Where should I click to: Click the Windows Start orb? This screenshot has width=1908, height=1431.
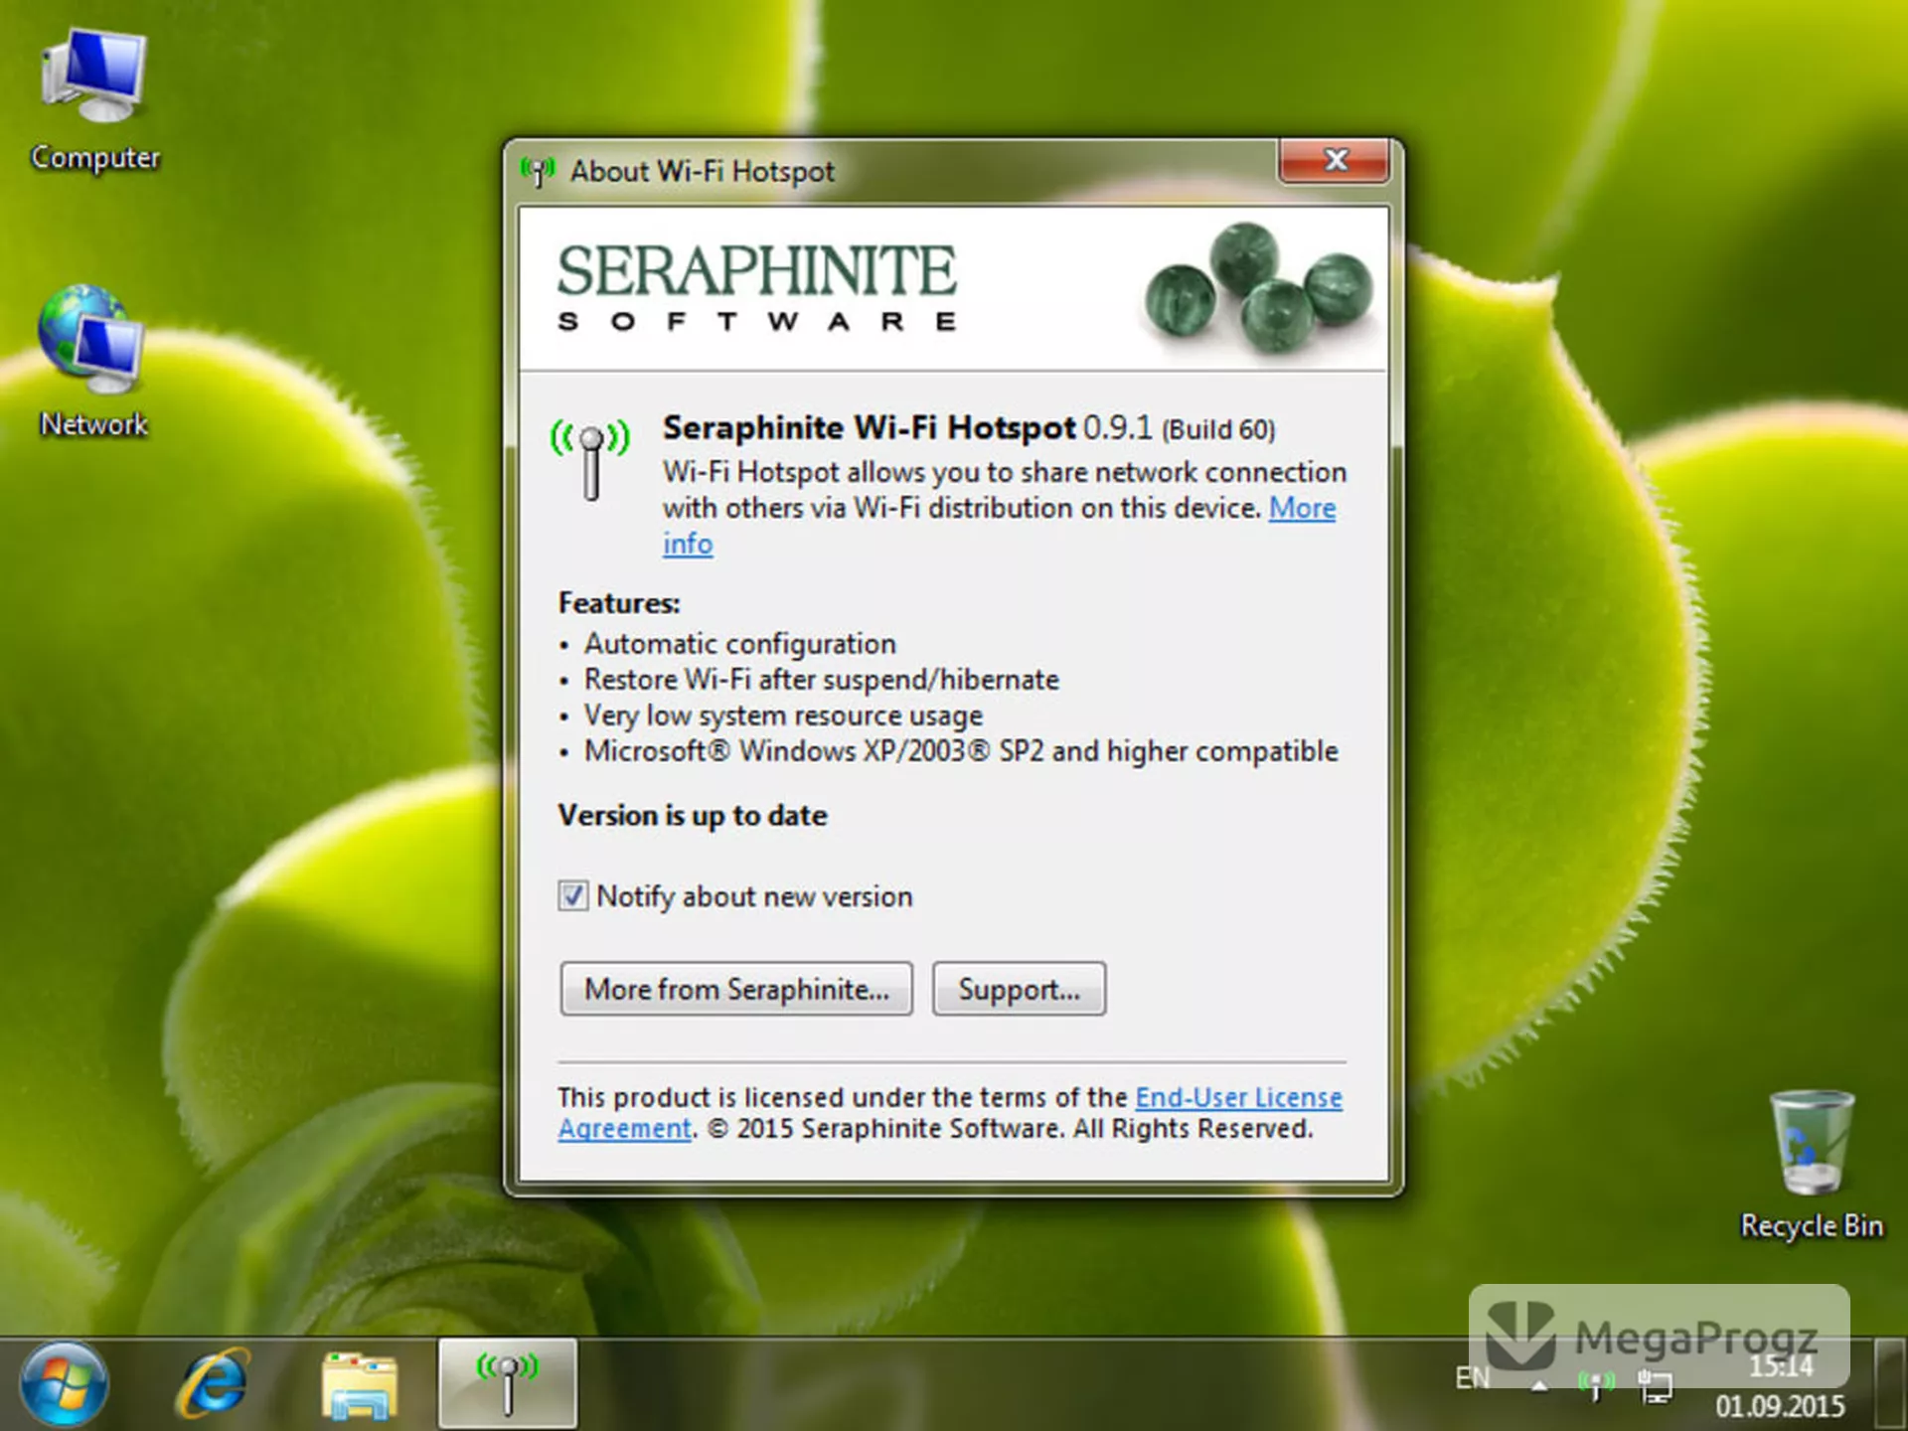[65, 1384]
